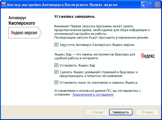Screen dimensions: 162x120
Task: Click the Kaspersky icon in the title bar
Action: click(x=4, y=5)
